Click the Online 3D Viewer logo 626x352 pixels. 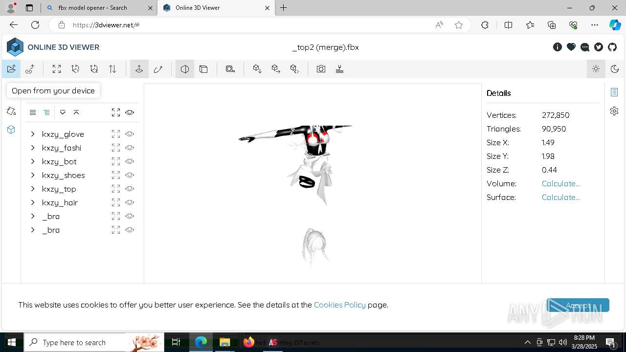[x=53, y=47]
